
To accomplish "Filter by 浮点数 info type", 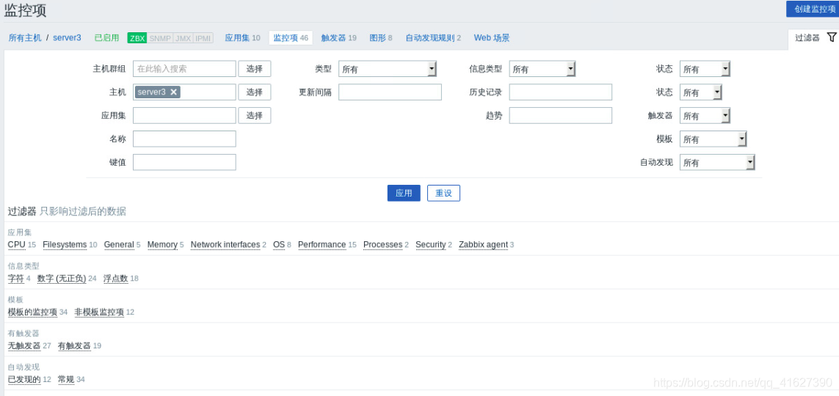I will [x=116, y=279].
